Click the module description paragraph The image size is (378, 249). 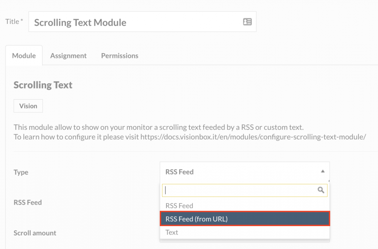tap(190, 132)
